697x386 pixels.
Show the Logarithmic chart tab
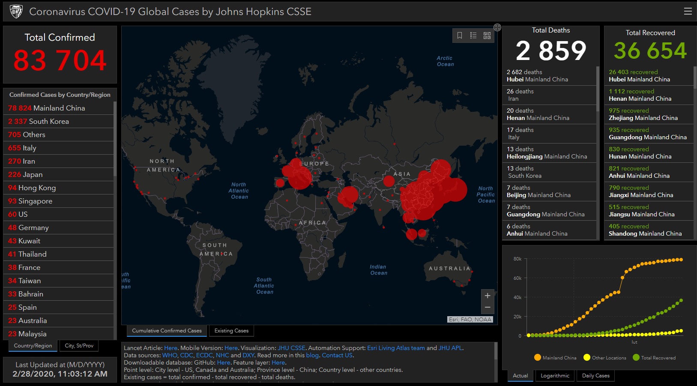point(555,376)
